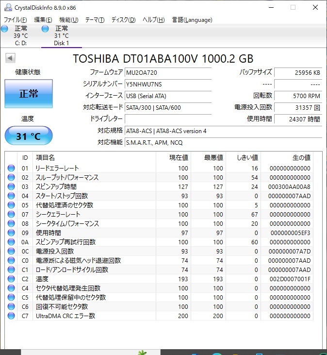The image size is (327, 355).
Task: Click the previous disk arrow button
Action: pyautogui.click(x=10, y=58)
